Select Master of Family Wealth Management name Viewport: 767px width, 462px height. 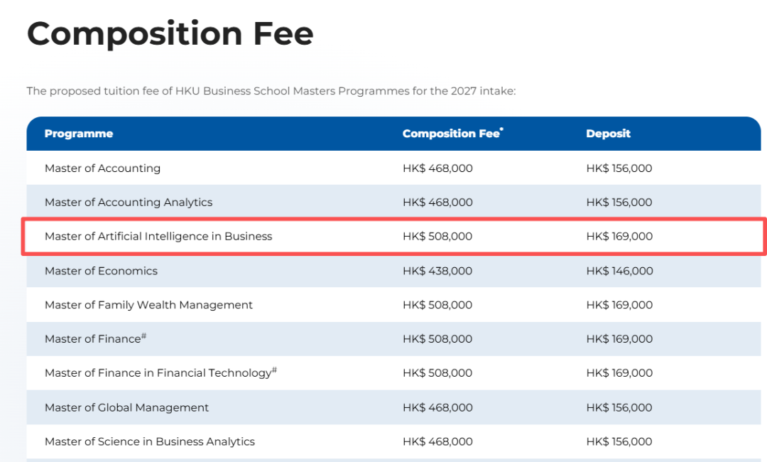point(148,305)
